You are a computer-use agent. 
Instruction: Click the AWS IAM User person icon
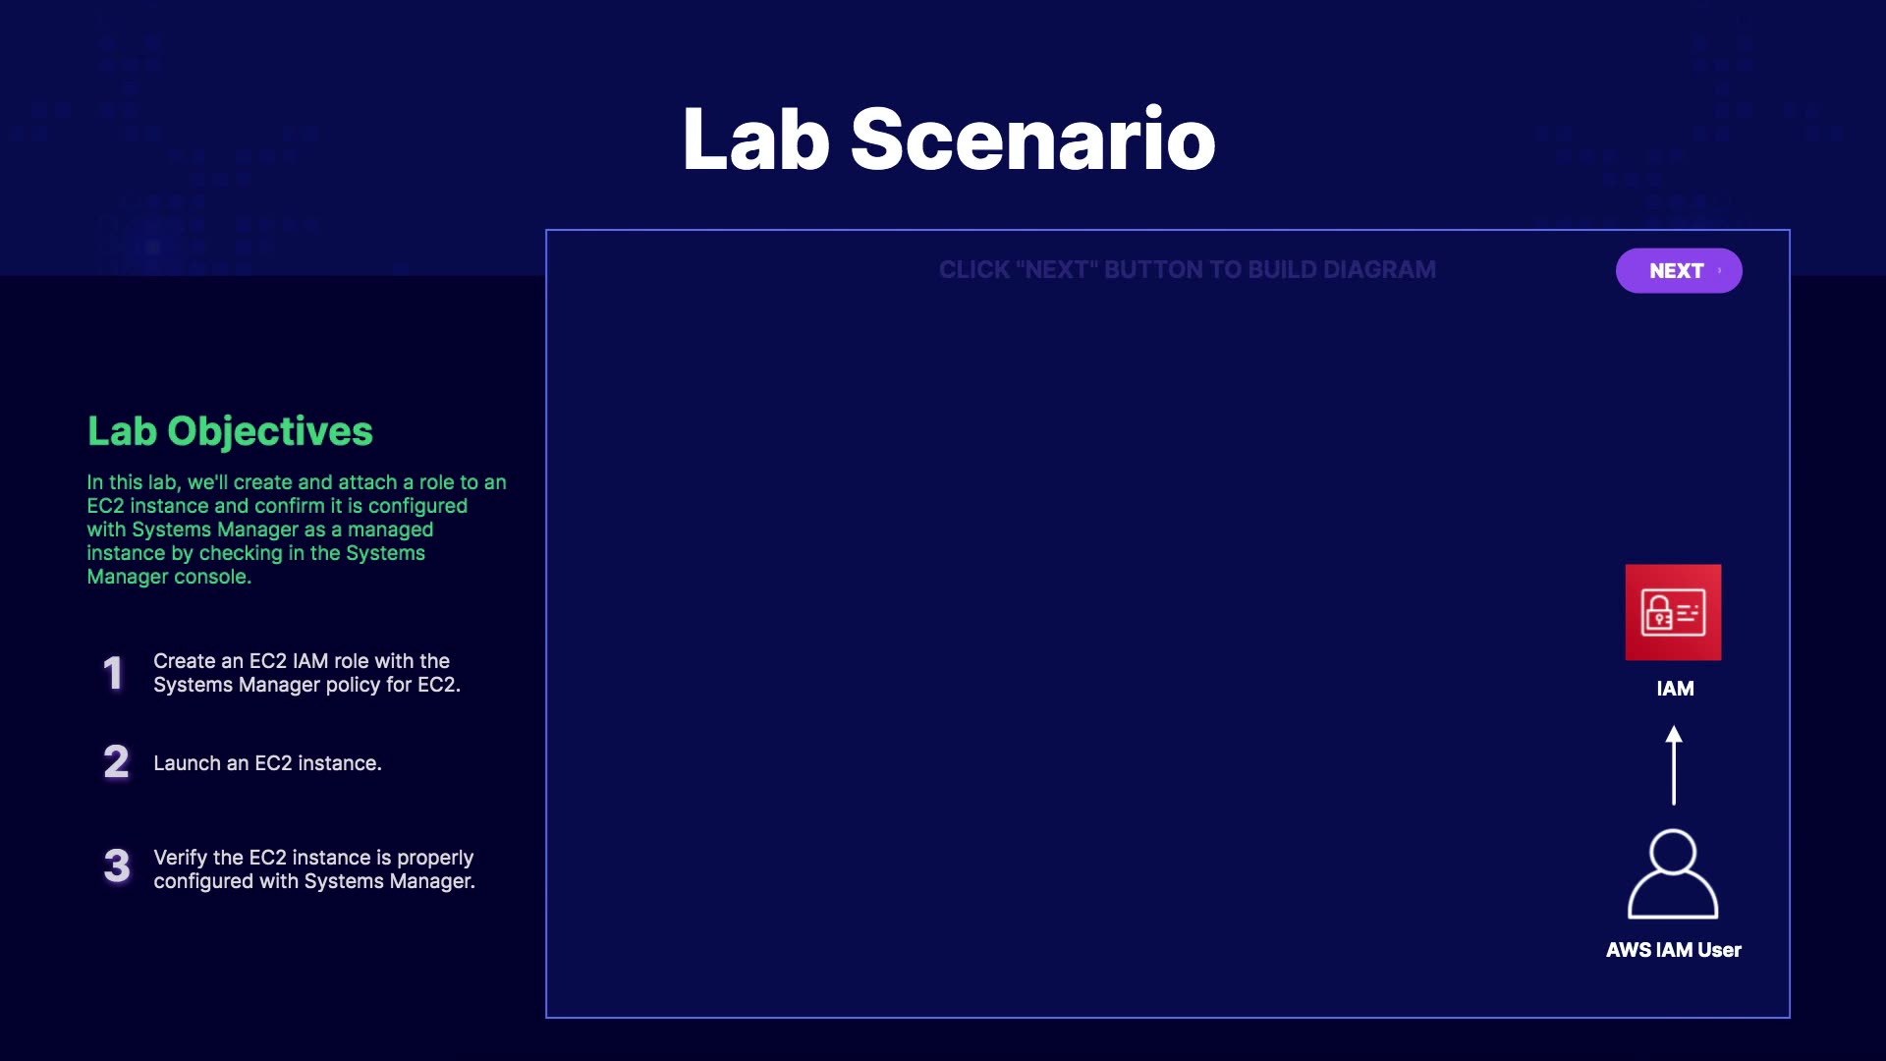[x=1673, y=874]
